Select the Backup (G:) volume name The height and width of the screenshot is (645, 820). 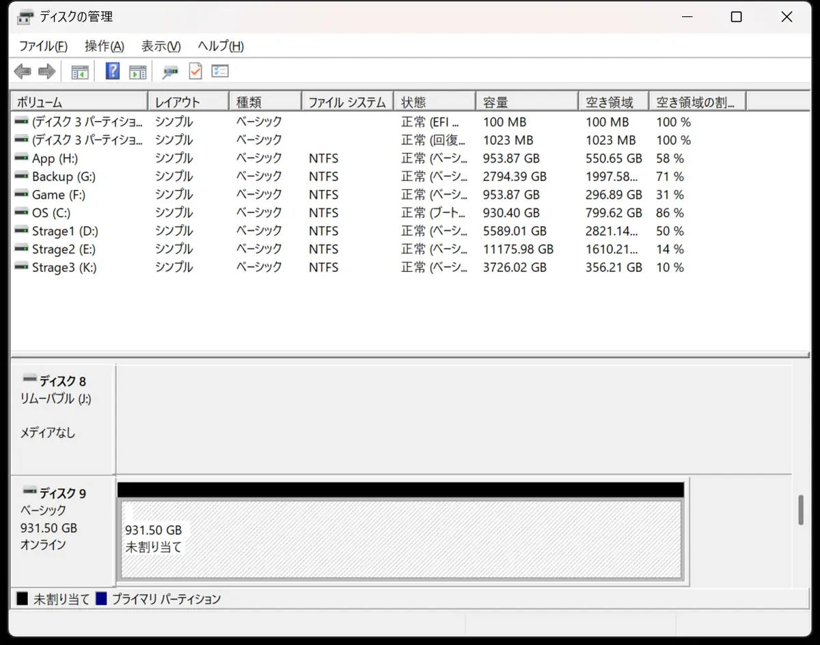pyautogui.click(x=64, y=176)
